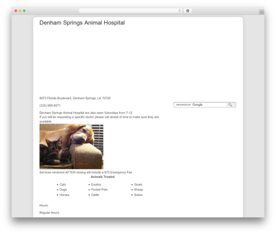Viewport: 276px width, 234px height.
Task: Click the Cats list item
Action: [62, 184]
